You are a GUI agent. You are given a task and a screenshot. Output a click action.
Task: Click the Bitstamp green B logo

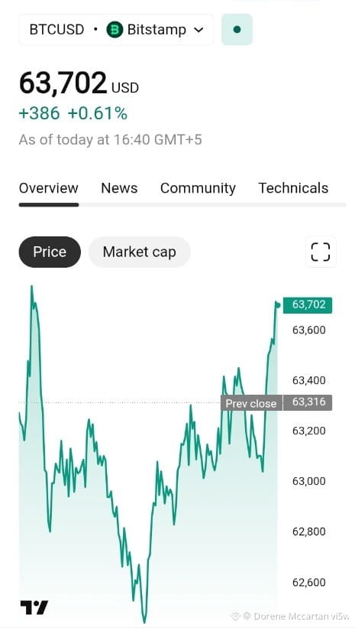coord(115,30)
